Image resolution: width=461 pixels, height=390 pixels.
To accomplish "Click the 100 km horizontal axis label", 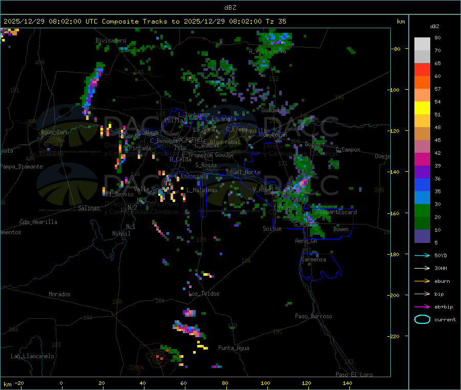I will tap(265, 383).
